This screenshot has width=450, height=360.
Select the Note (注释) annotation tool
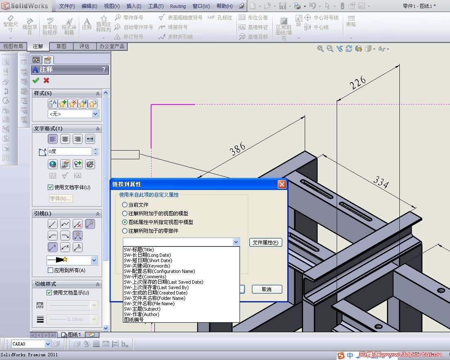tap(87, 24)
